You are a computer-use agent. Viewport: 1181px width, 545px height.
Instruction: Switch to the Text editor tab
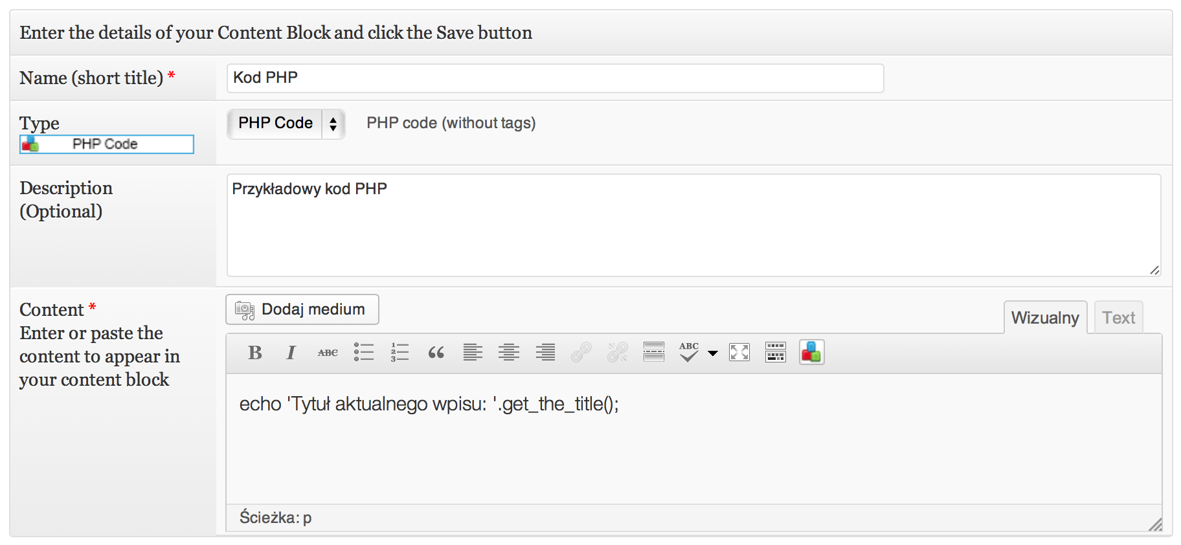coord(1118,318)
